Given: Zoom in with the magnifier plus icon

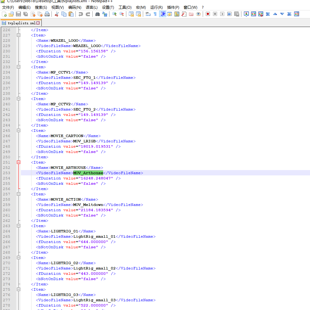Looking at the screenshot, I should pyautogui.click(x=114, y=14).
